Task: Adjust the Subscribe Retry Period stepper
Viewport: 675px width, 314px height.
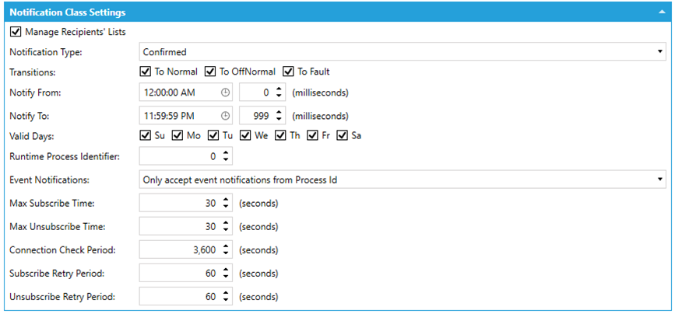Action: pyautogui.click(x=226, y=274)
